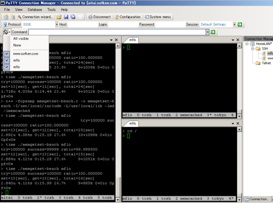The height and width of the screenshot is (203, 273).
Task: Focus the Login input field
Action: pyautogui.click(x=123, y=25)
